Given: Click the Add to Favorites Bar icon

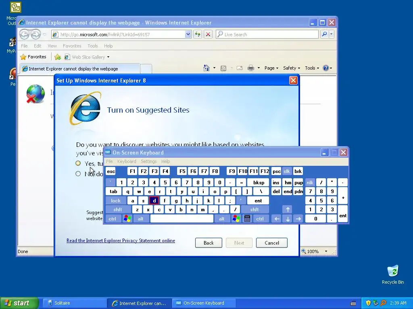Looking at the screenshot, I should [58, 57].
